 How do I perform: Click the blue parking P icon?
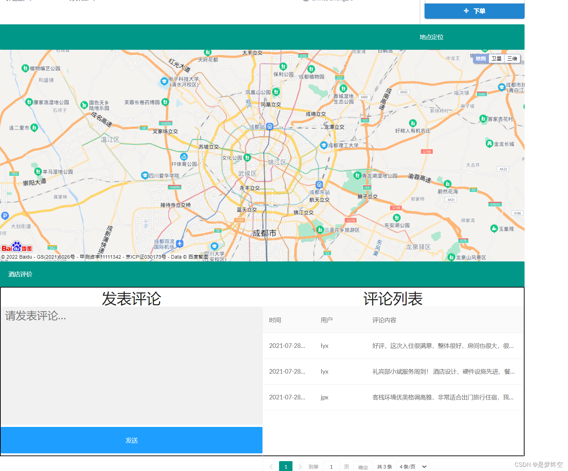(5, 216)
